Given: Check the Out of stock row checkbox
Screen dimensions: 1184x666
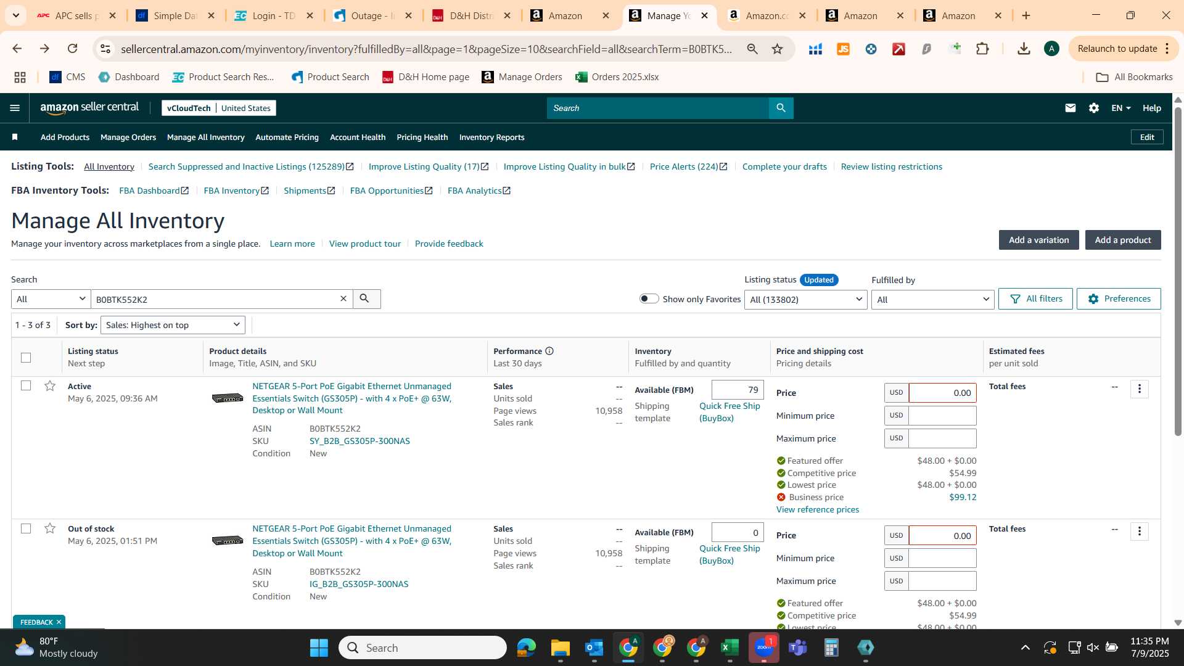Looking at the screenshot, I should (26, 528).
